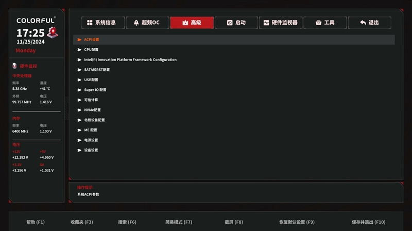
Task: Expand the SATA和RST配置 arrow
Action: 79,70
